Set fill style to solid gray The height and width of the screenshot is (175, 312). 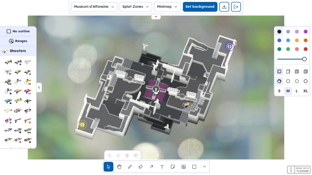tap(297, 72)
